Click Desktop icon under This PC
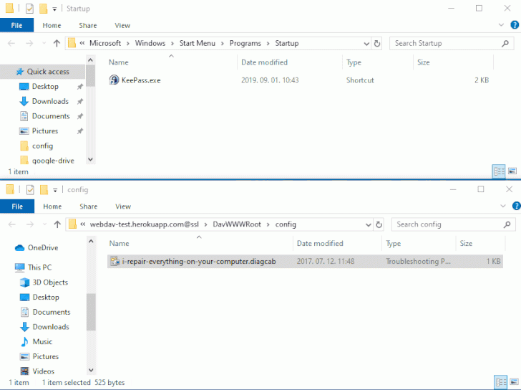This screenshot has height=390, width=521. click(24, 297)
